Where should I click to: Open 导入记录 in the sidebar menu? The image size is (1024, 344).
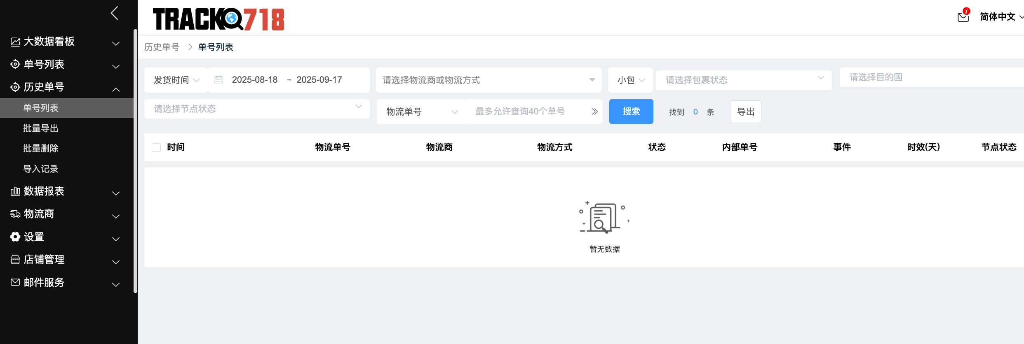point(41,169)
